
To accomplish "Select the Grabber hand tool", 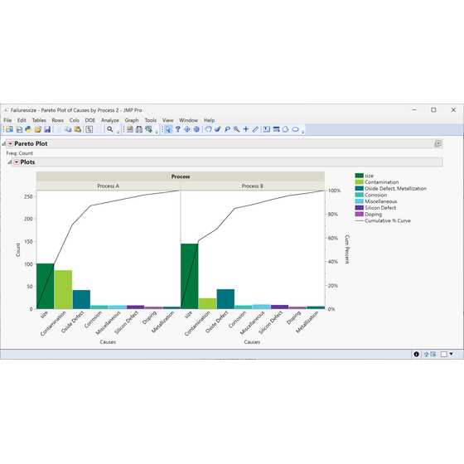I will [x=208, y=129].
